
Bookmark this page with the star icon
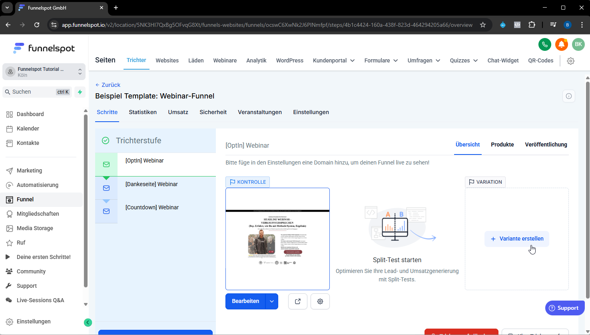click(x=483, y=25)
